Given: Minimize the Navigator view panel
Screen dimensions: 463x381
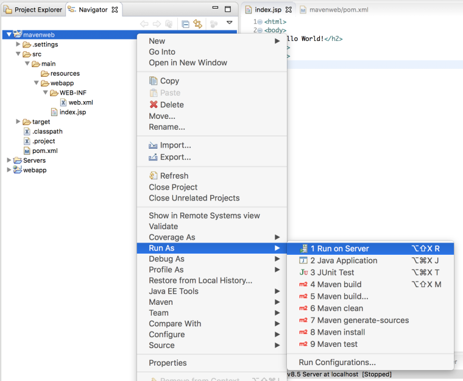Looking at the screenshot, I should coord(215,8).
